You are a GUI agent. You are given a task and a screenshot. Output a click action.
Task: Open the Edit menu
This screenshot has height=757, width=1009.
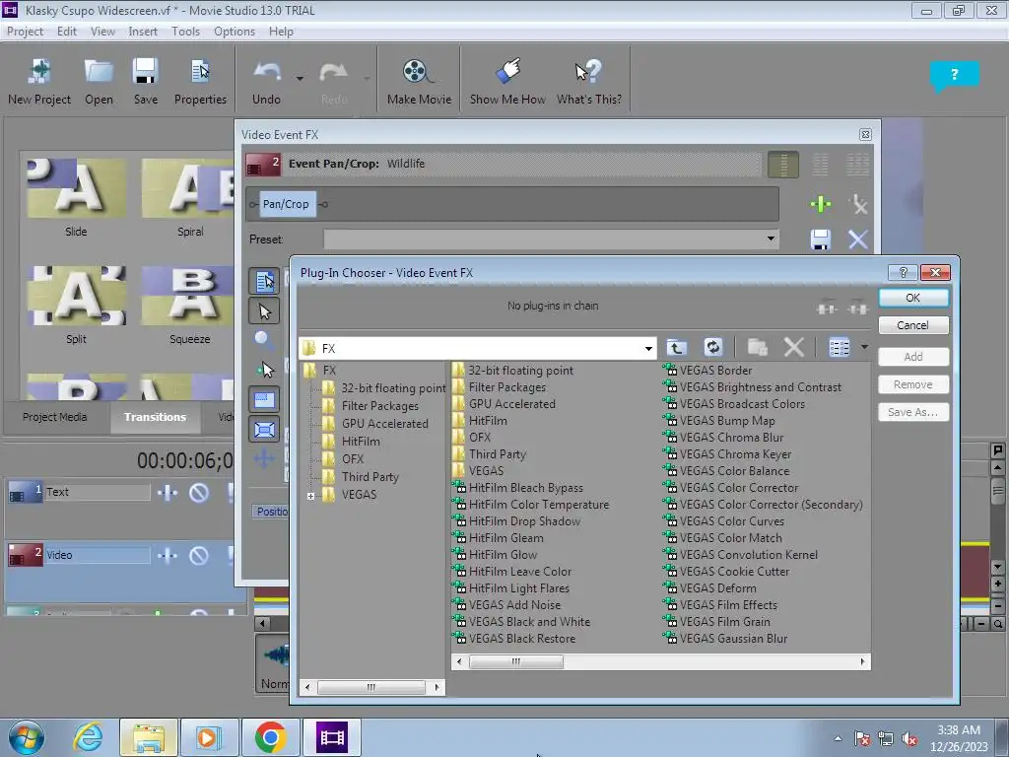pyautogui.click(x=66, y=32)
